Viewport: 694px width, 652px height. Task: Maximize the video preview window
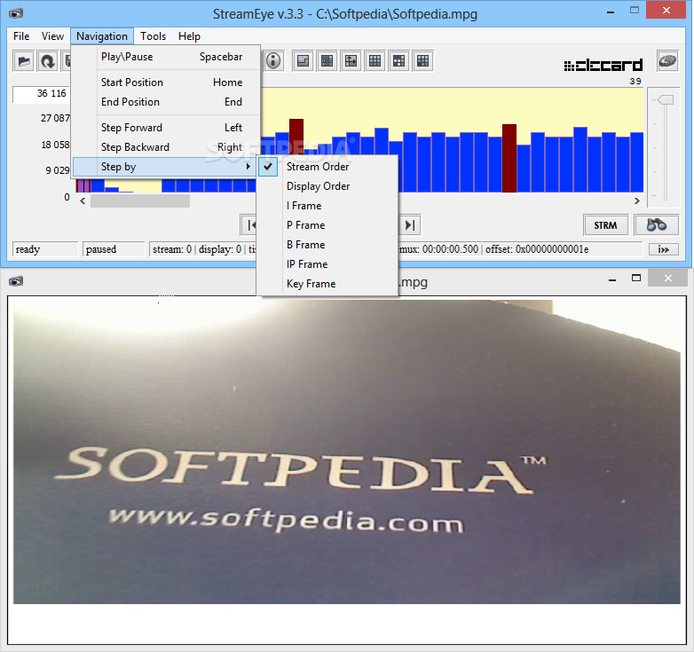(x=636, y=279)
